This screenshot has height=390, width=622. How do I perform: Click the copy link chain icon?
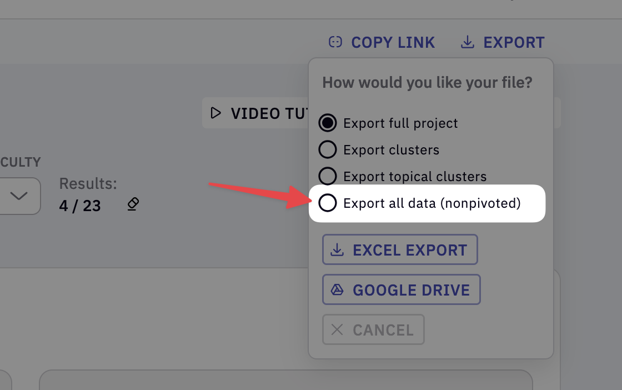(x=335, y=42)
